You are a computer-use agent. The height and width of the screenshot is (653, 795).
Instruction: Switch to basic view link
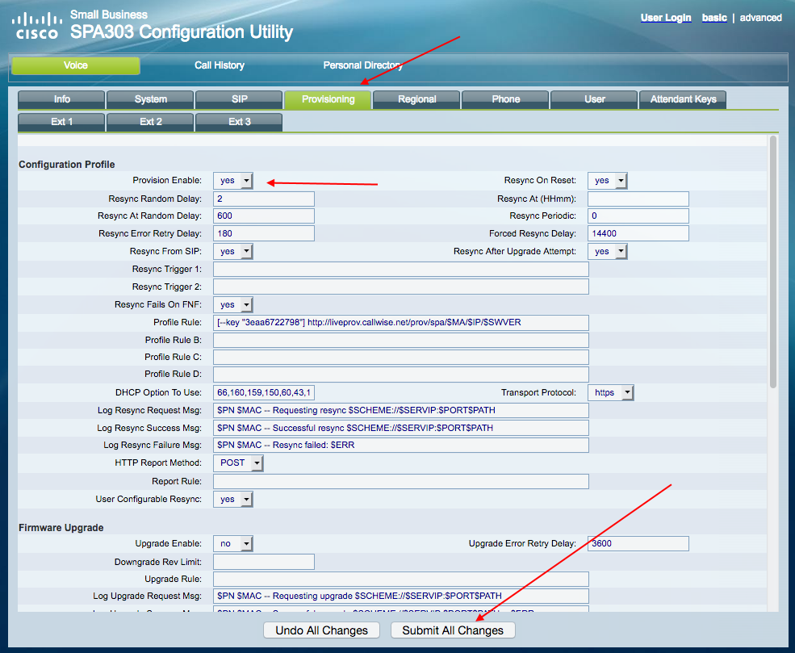pyautogui.click(x=714, y=18)
